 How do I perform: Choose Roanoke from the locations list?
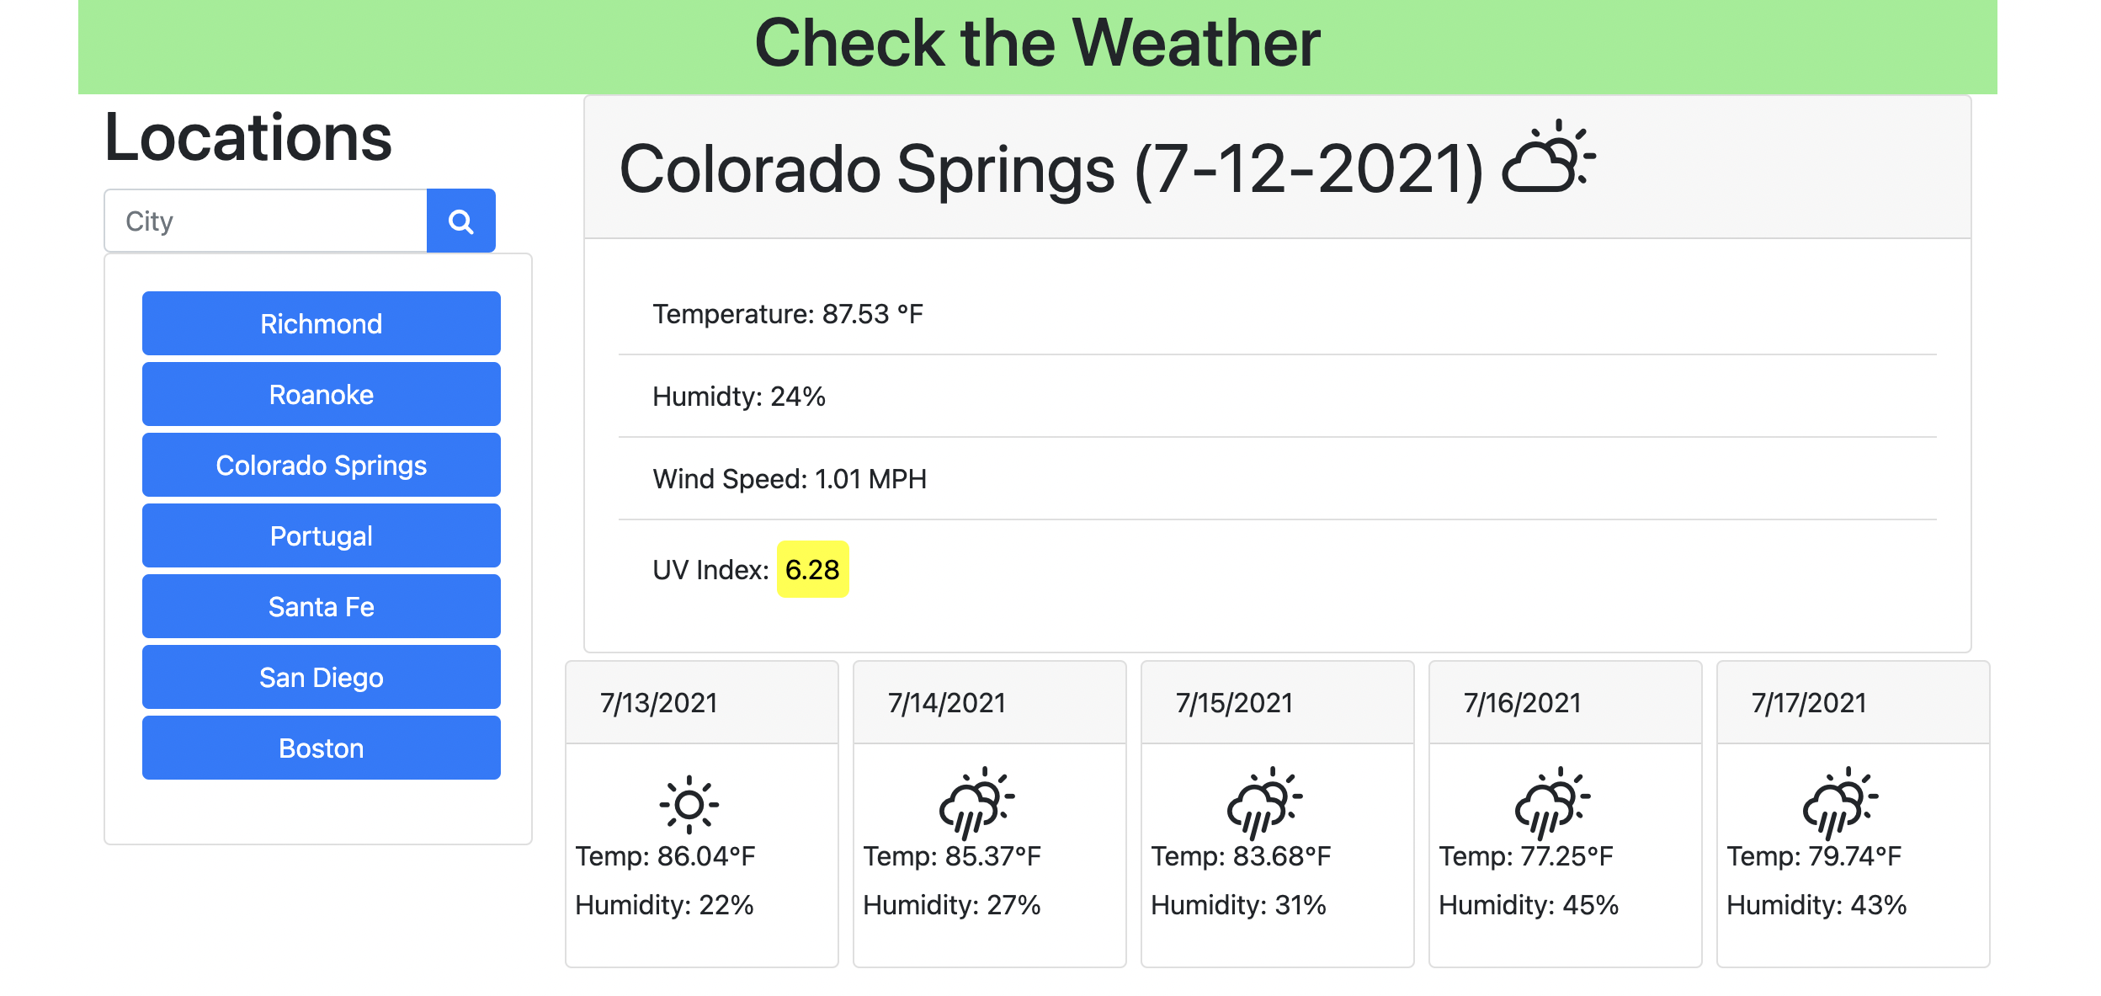pyautogui.click(x=321, y=394)
